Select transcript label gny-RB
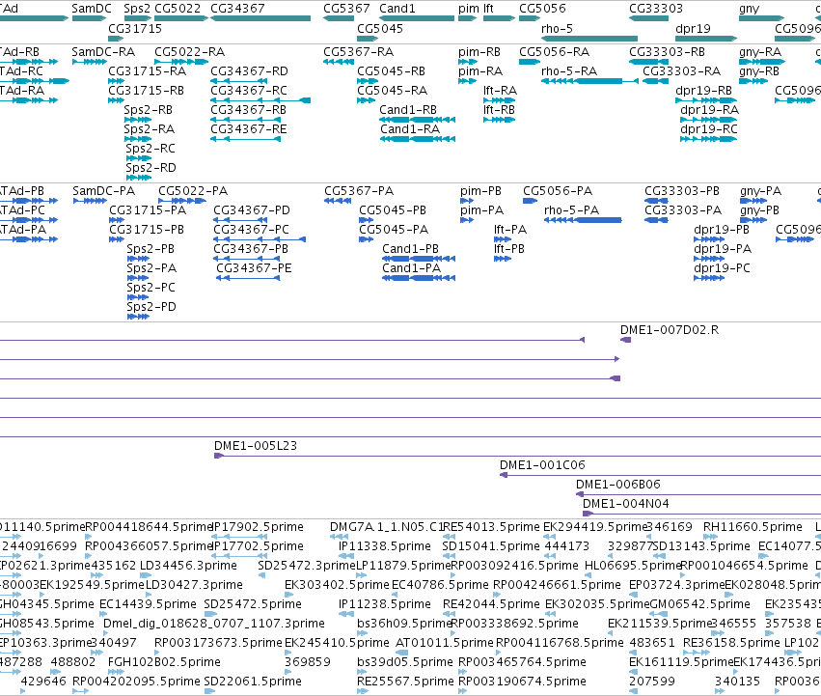821x696 pixels. (x=759, y=70)
